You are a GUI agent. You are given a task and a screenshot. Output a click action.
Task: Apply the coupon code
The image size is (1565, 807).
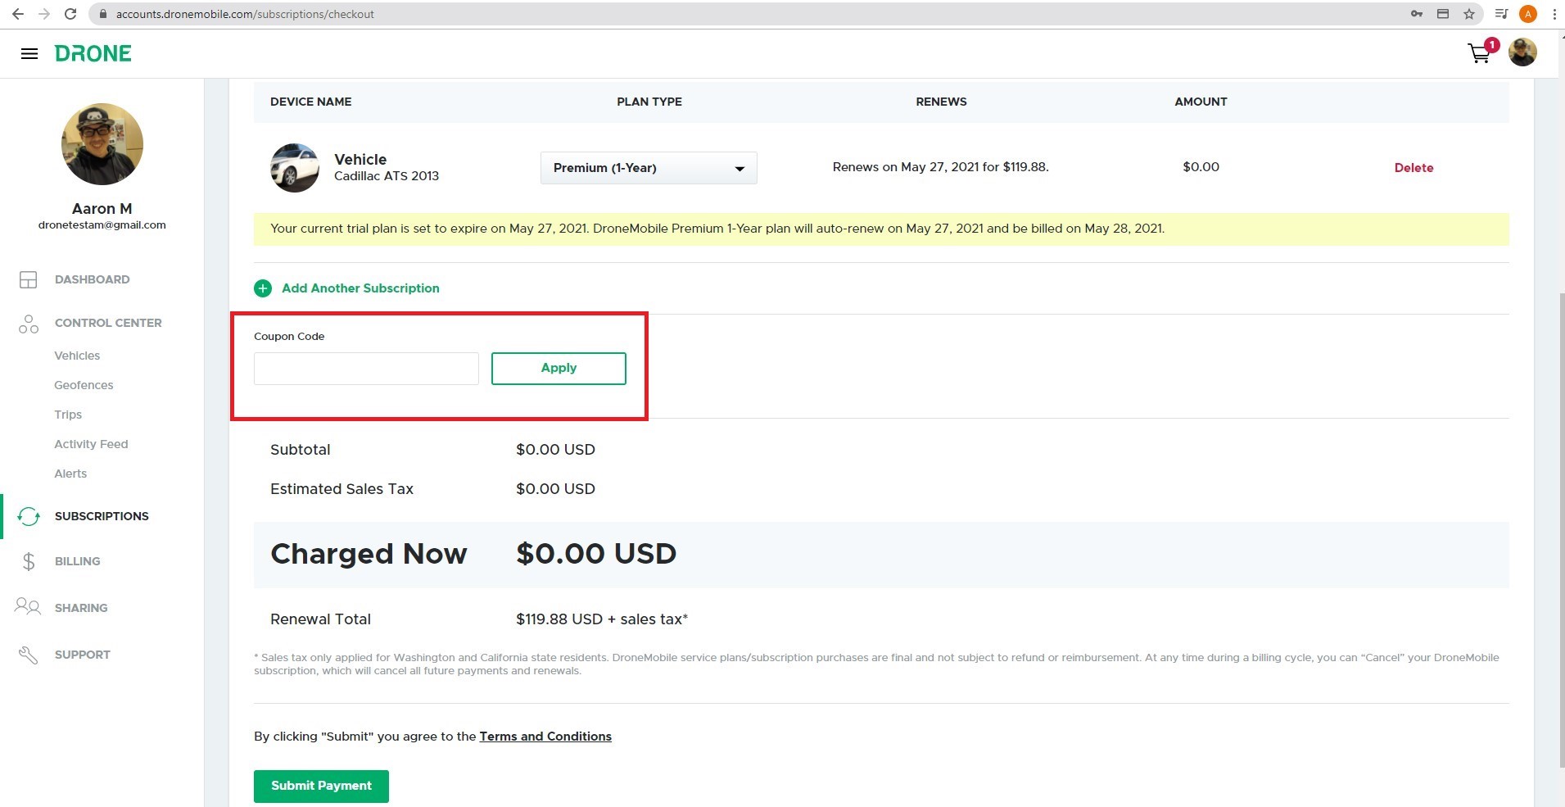tap(559, 369)
